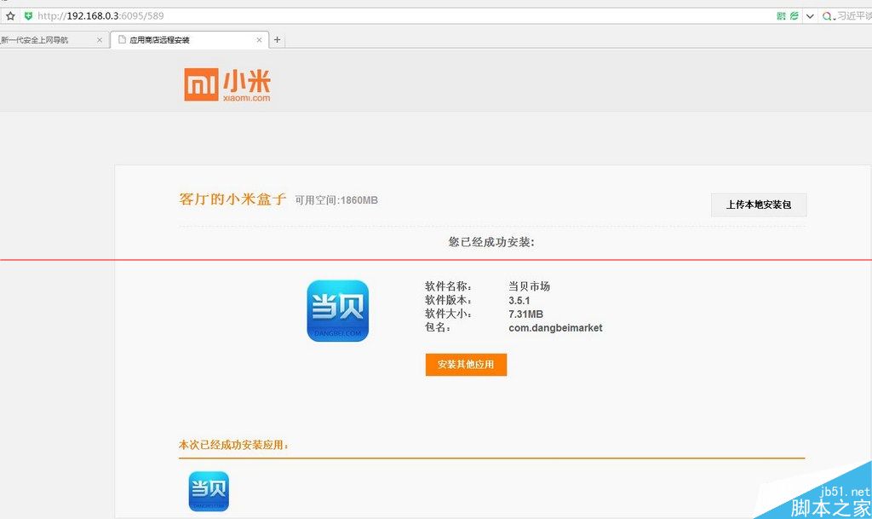Image resolution: width=872 pixels, height=519 pixels.
Task: Click the address bar URL field
Action: 400,16
